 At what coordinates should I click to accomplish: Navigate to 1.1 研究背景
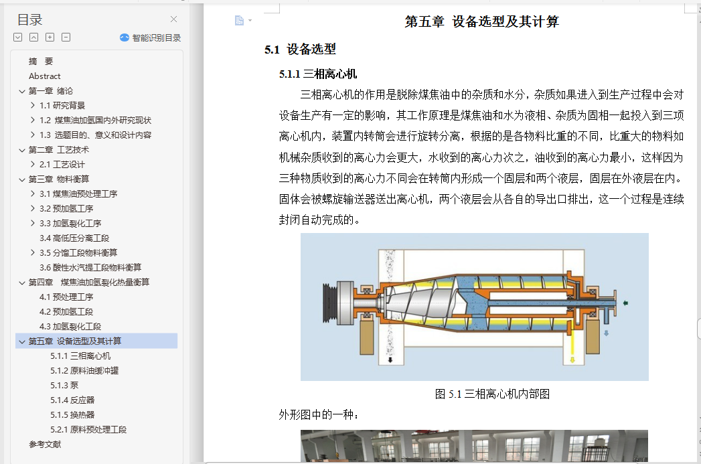[62, 106]
